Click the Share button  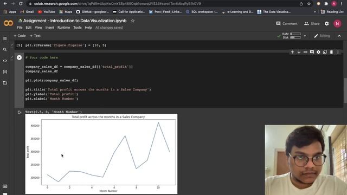coord(312,24)
